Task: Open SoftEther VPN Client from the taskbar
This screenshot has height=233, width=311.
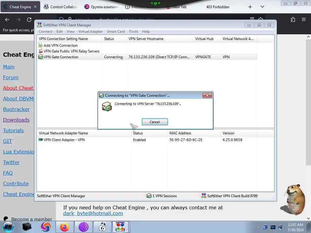Action: coord(121,227)
